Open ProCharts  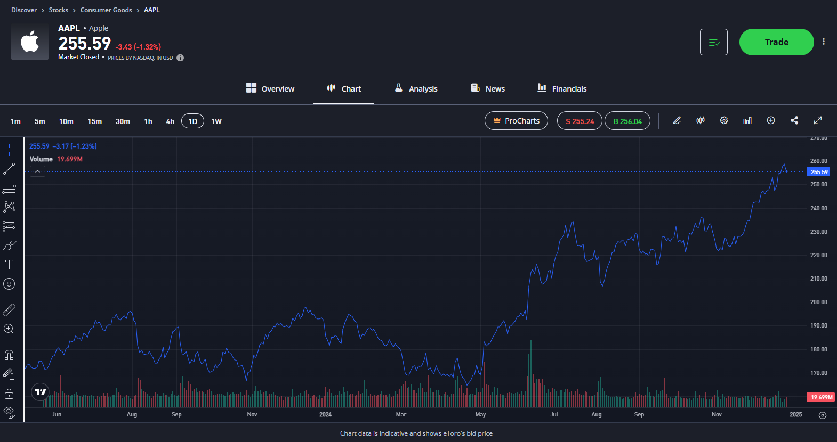(516, 121)
